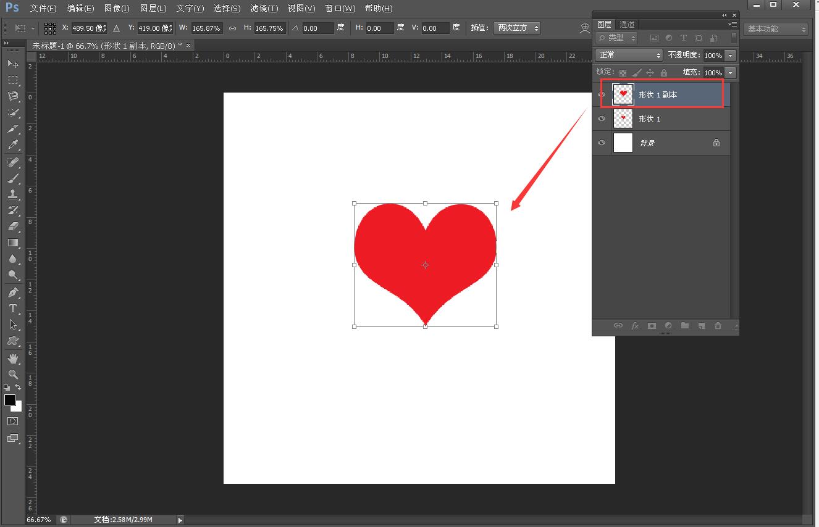Click the X position input field

[x=88, y=28]
